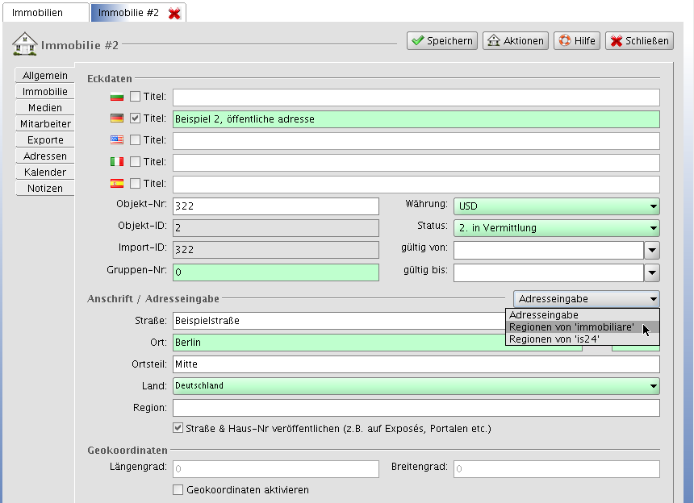Click the house icon beside Immobilie #2 heading

pos(24,44)
